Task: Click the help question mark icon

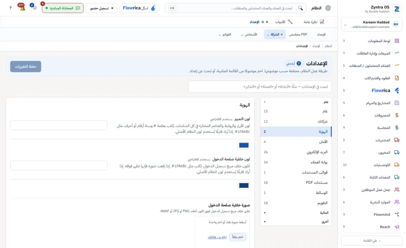Action: point(10,8)
